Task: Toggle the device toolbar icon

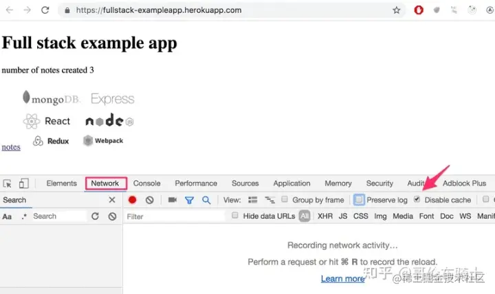Action: (23, 183)
